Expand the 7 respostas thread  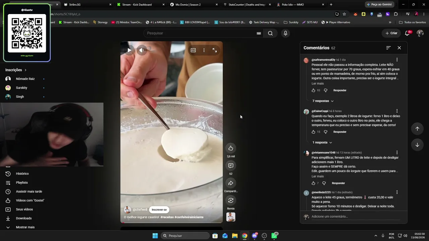click(x=323, y=101)
